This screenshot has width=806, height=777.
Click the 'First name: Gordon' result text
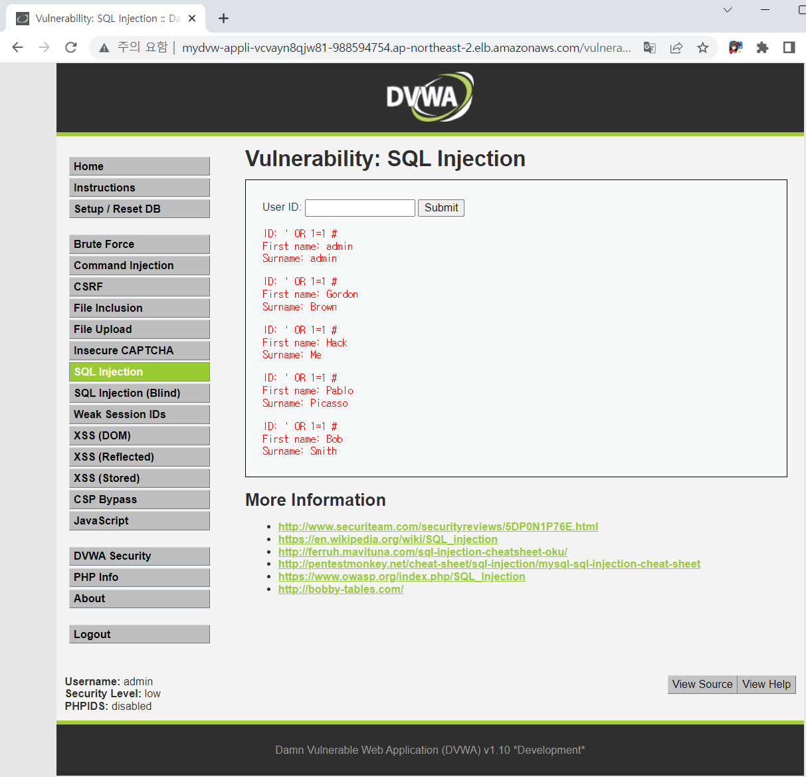[310, 294]
